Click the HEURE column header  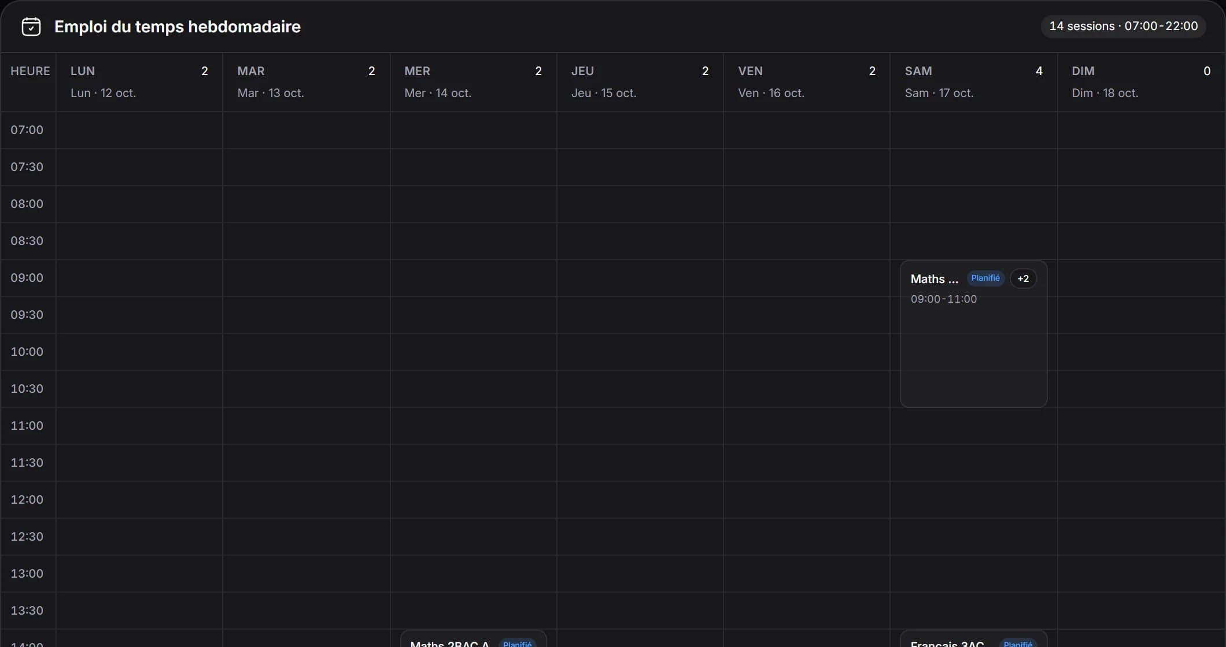(30, 71)
